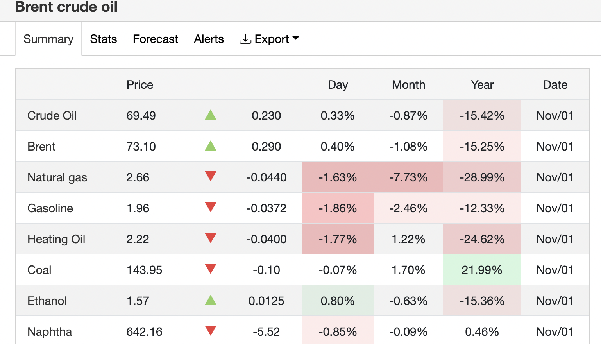The width and height of the screenshot is (601, 344).
Task: Select Heating Oil price 2.22
Action: coord(138,239)
